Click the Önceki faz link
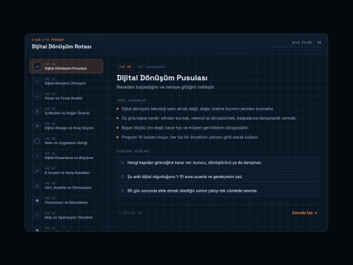The width and height of the screenshot is (353, 265). pos(131,213)
